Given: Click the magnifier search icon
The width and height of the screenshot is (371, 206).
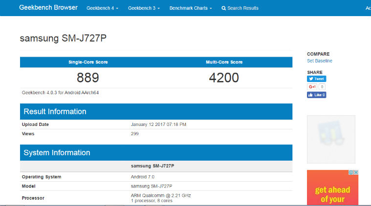Looking at the screenshot, I should coord(223,8).
